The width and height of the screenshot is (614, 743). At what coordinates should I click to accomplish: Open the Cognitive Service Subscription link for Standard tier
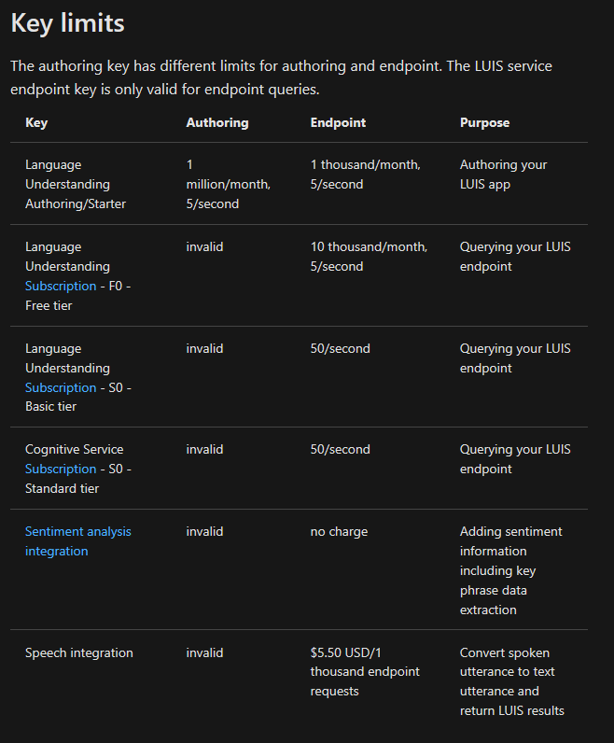[x=61, y=469]
